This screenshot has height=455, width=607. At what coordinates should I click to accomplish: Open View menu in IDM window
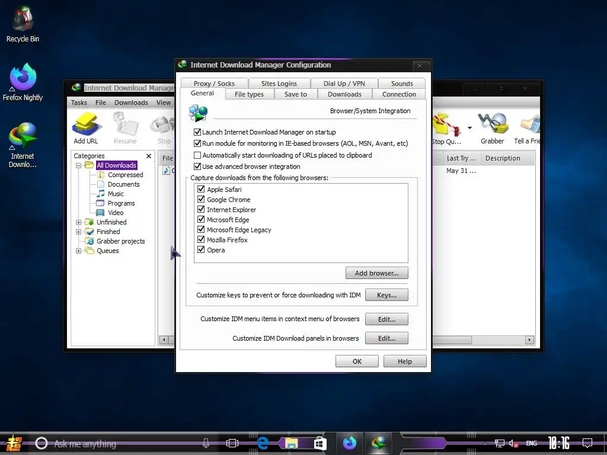(x=164, y=102)
